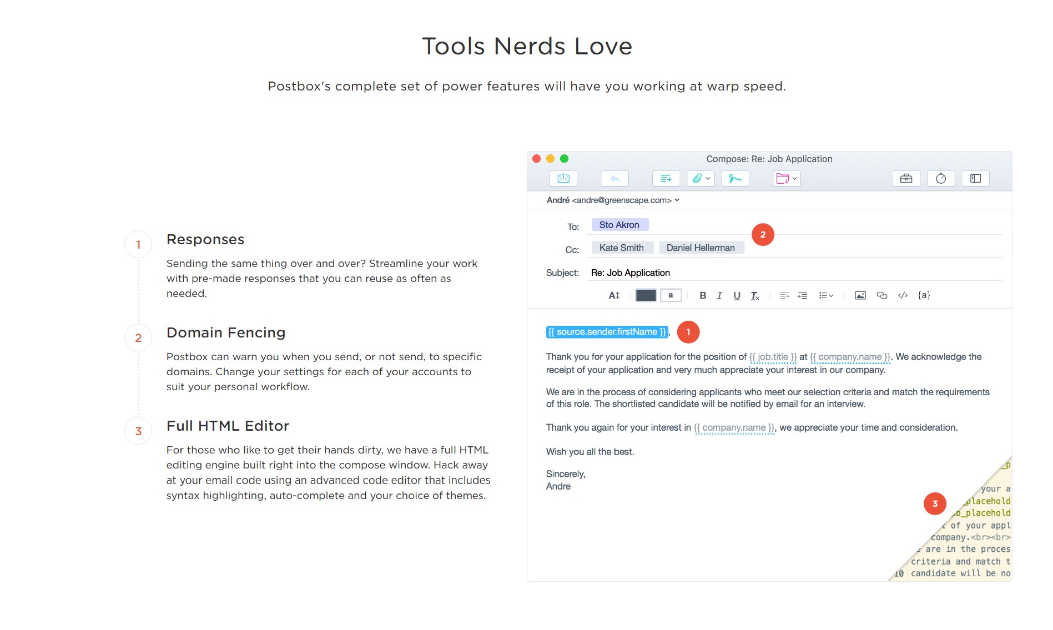Open the HTML code editor icon
The image size is (1053, 630).
(903, 295)
